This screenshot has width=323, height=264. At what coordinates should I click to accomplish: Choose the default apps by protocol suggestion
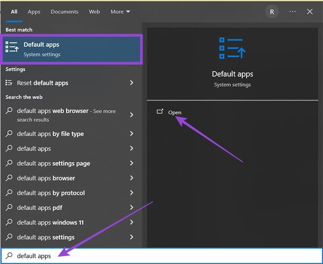(x=51, y=193)
